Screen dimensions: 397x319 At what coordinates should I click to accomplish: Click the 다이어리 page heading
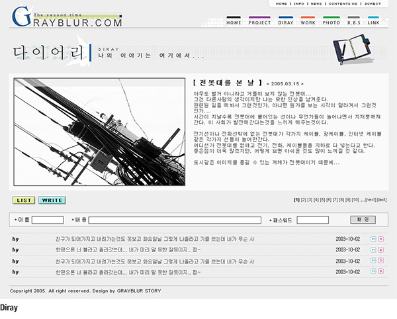point(48,53)
